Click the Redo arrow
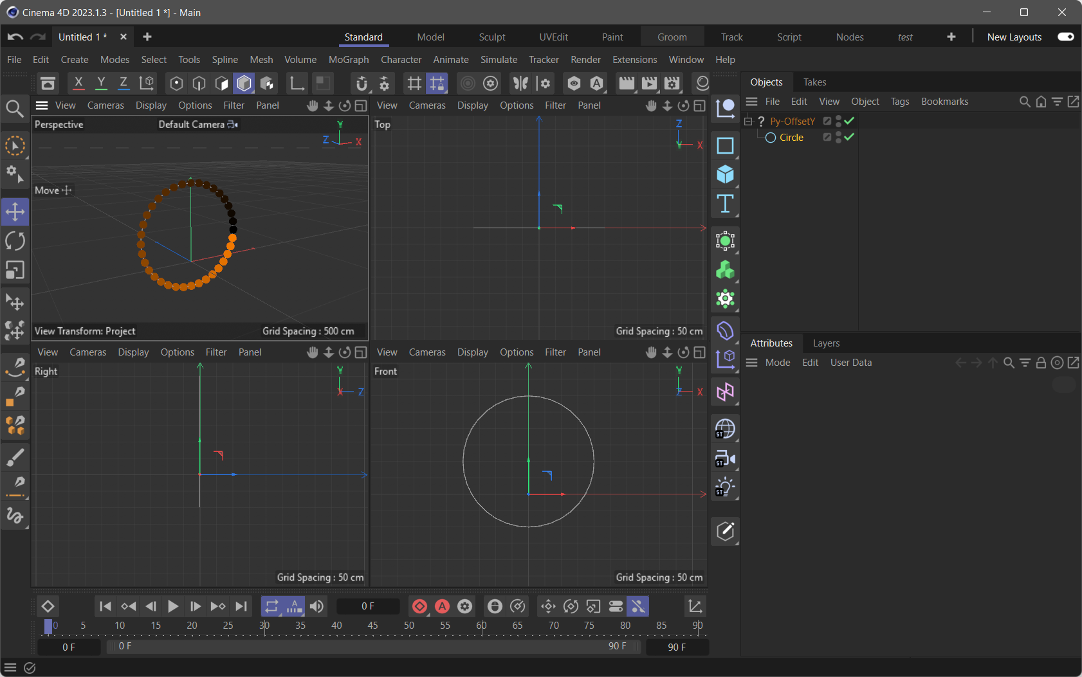 click(38, 37)
